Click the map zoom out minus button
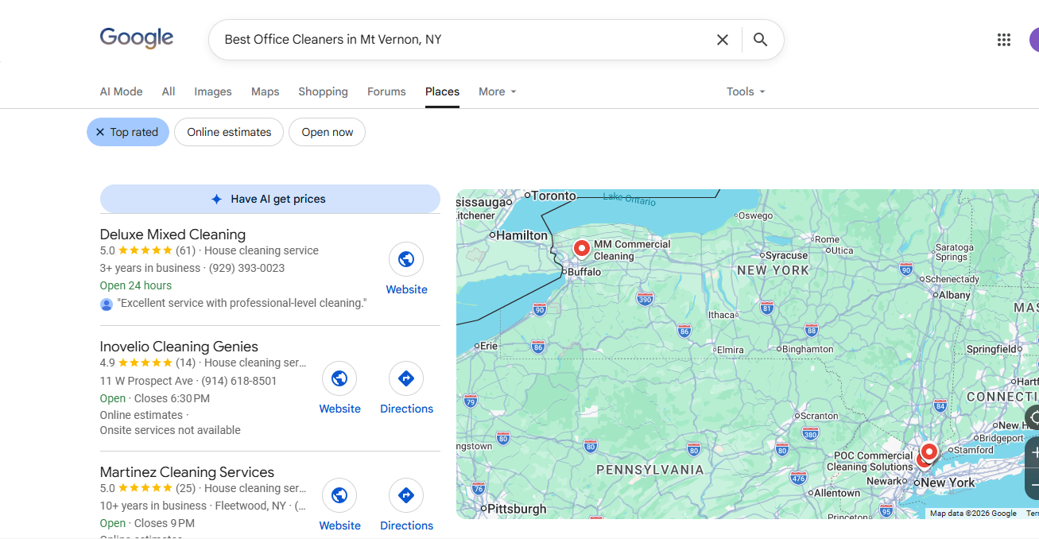Image resolution: width=1039 pixels, height=539 pixels. point(1034,484)
